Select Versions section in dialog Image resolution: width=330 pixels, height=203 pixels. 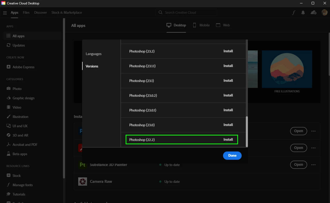92,66
